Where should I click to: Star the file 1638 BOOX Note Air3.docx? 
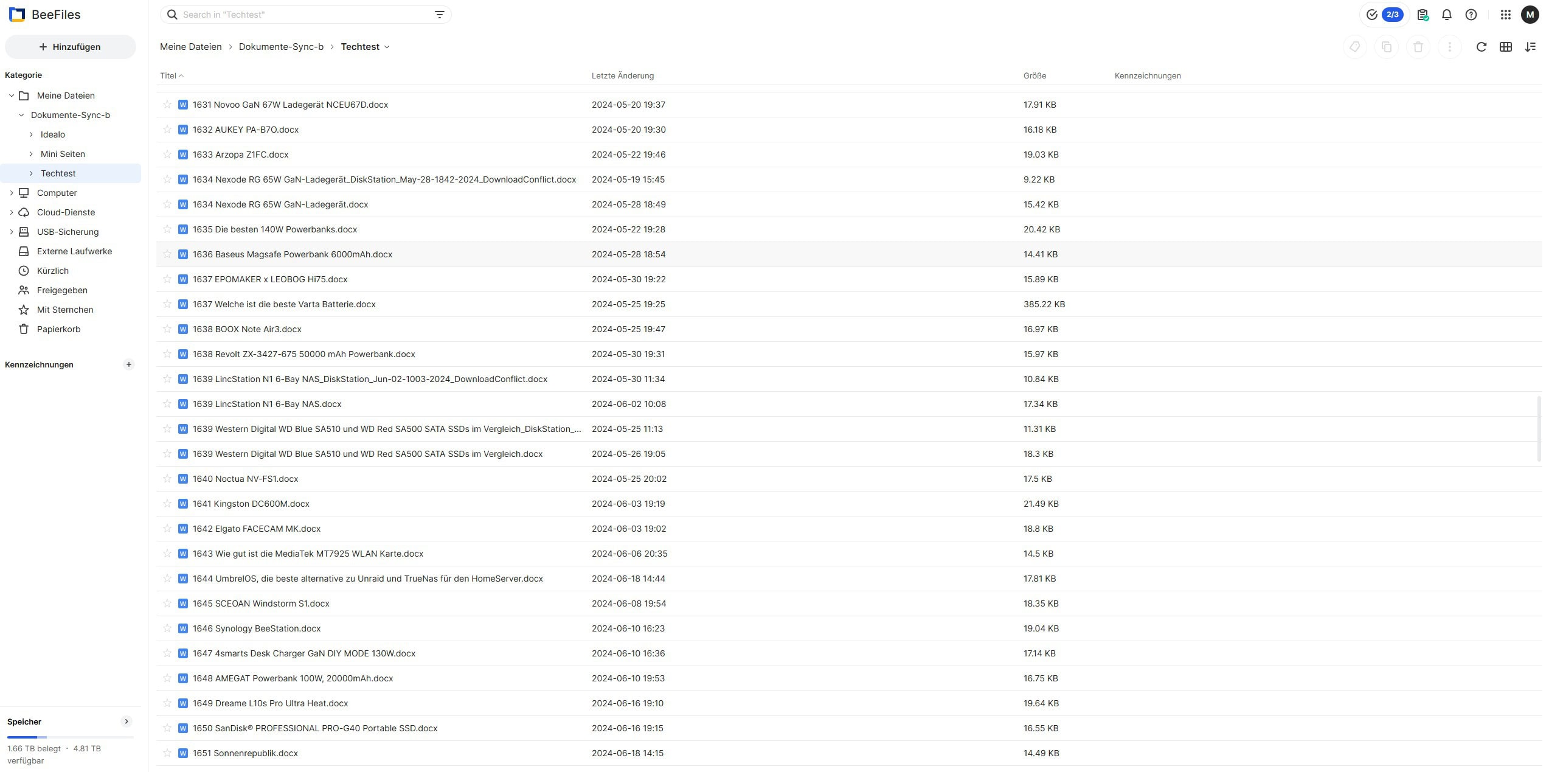pos(167,329)
